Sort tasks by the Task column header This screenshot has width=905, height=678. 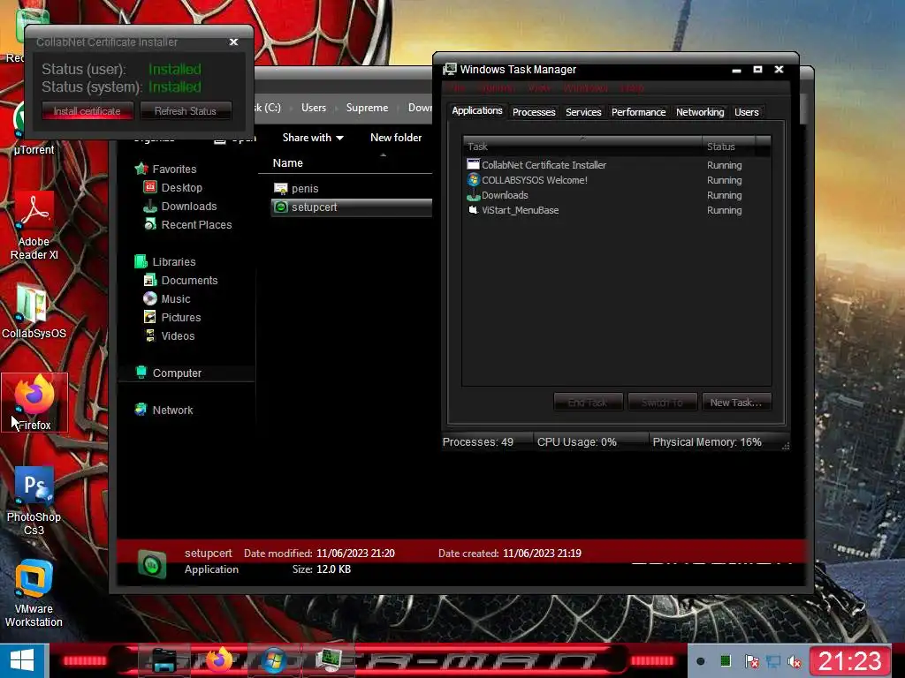coord(582,147)
